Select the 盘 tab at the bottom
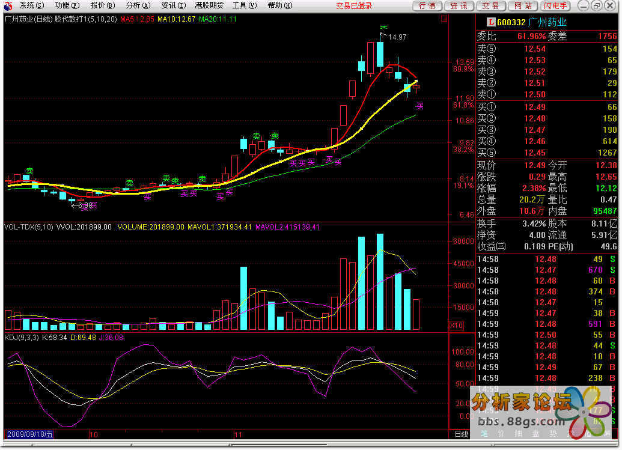 click(x=535, y=434)
